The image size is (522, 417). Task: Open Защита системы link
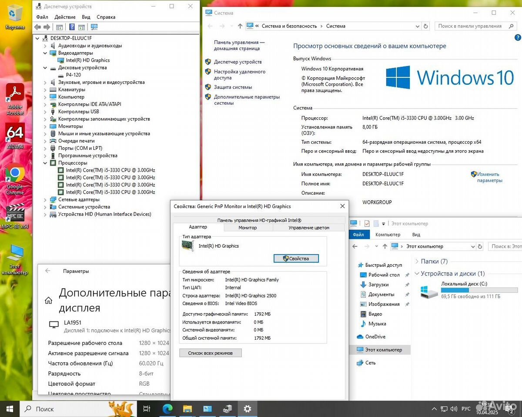tap(233, 87)
